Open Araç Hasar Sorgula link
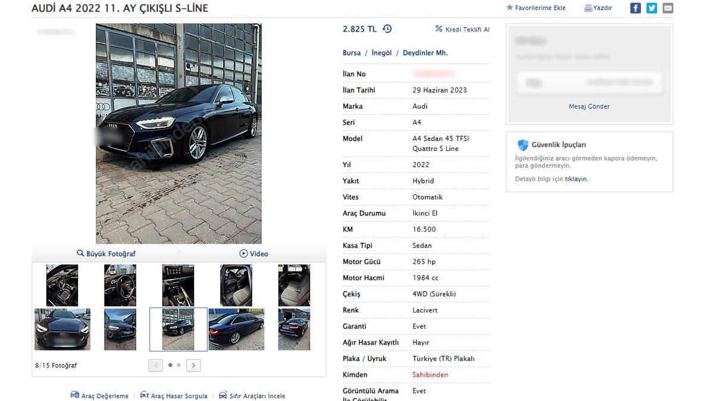Image resolution: width=714 pixels, height=401 pixels. pyautogui.click(x=174, y=396)
